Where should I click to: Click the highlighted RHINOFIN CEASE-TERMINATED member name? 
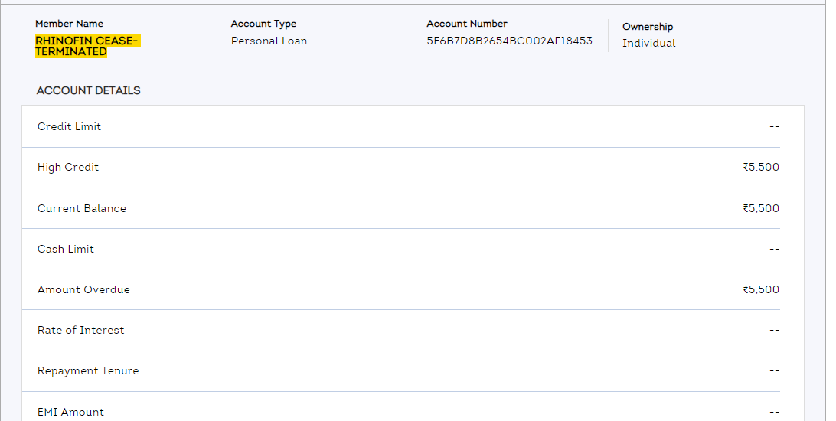(x=87, y=46)
